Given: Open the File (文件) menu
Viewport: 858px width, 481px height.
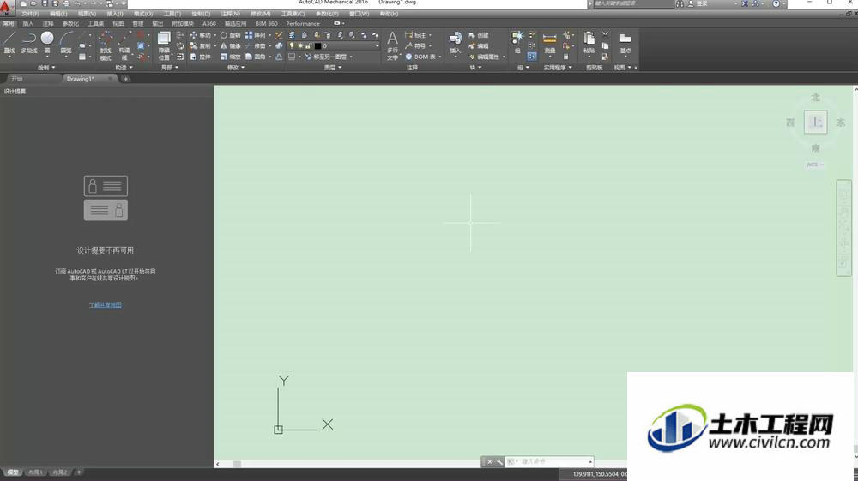Looking at the screenshot, I should pyautogui.click(x=30, y=14).
